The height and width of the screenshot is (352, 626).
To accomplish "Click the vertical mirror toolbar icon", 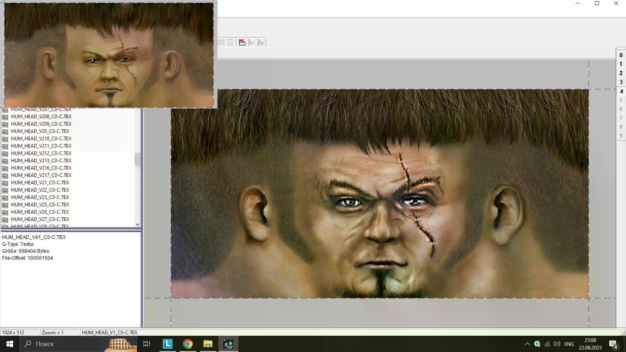I will click(x=231, y=42).
